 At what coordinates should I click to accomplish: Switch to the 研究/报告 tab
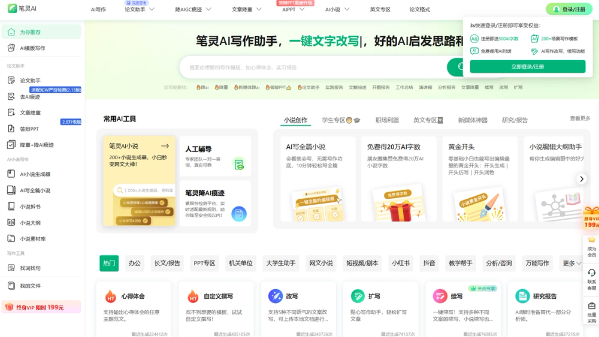coord(515,120)
